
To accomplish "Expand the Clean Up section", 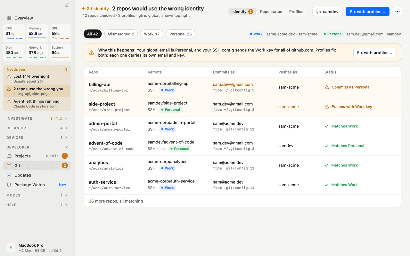I will coord(37,128).
